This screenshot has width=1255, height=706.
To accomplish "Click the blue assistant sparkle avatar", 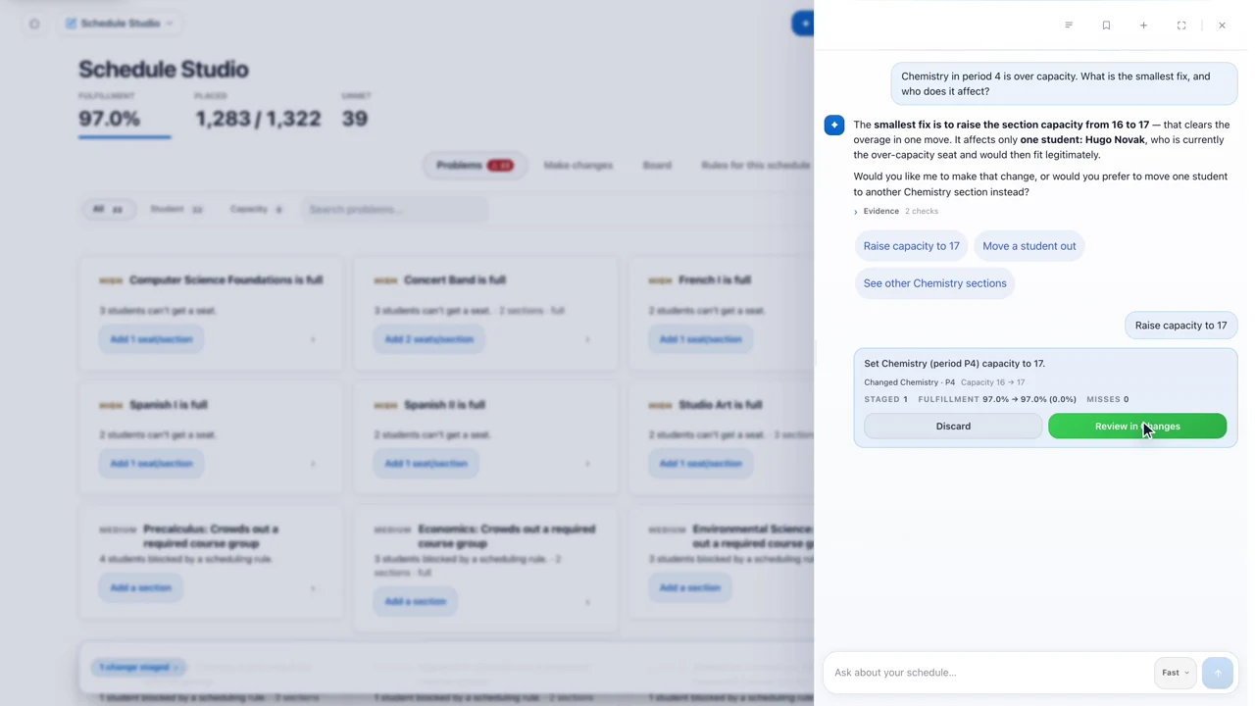I will [834, 125].
